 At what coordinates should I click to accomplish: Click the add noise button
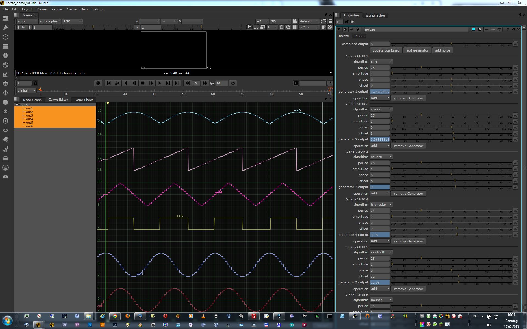(442, 50)
